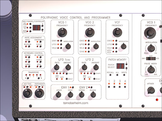Click the LFO 1 AMOUNT knob

point(68,67)
